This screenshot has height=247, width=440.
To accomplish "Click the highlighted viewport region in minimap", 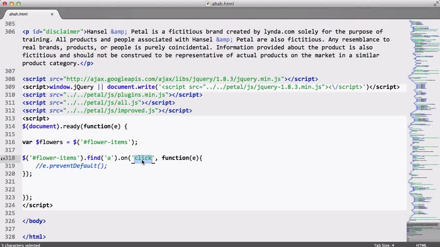I will [423, 231].
